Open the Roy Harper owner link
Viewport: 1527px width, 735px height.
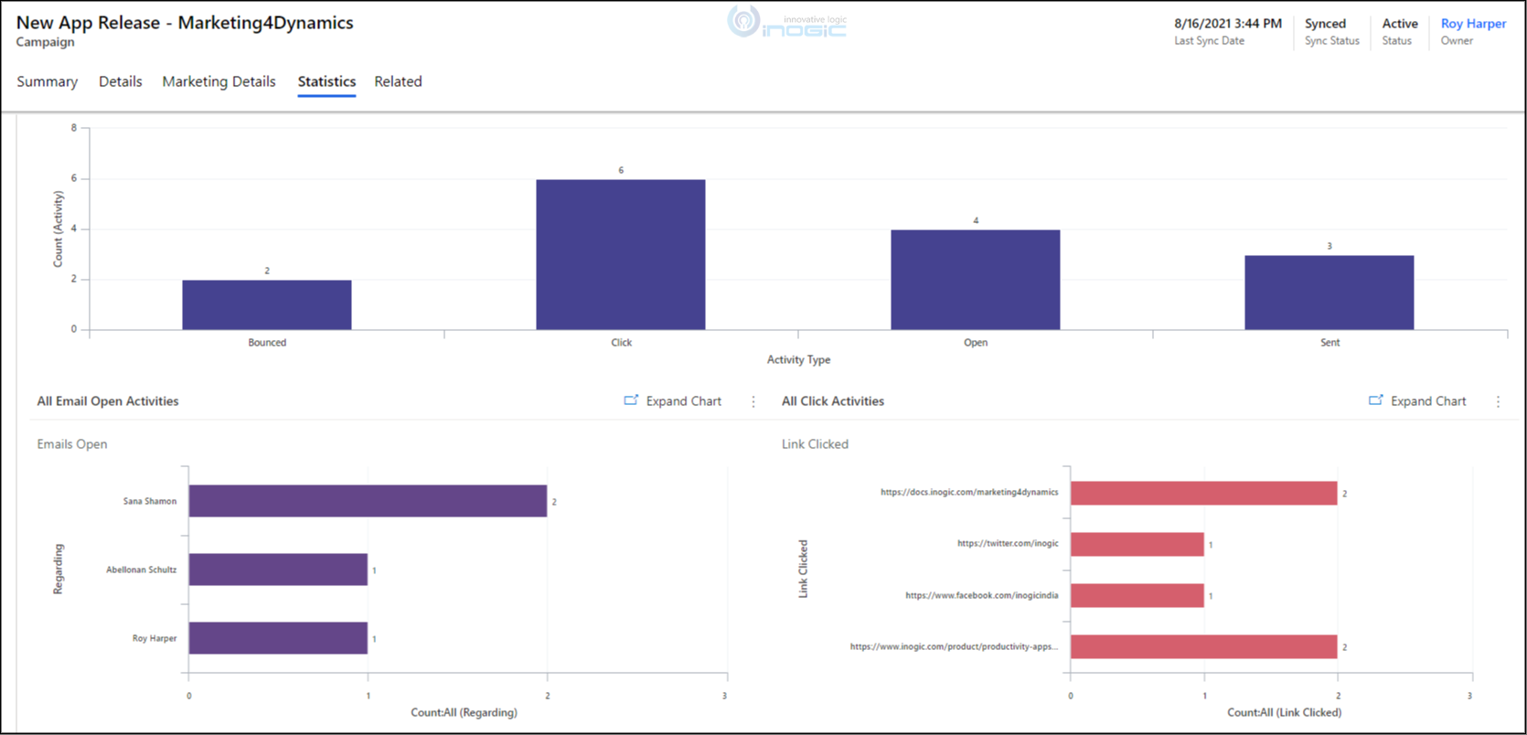(x=1473, y=24)
